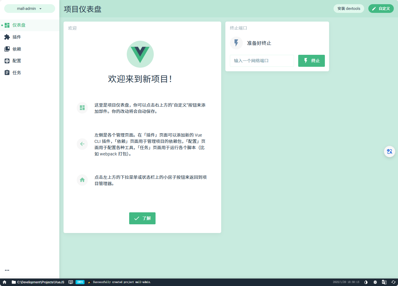This screenshot has width=398, height=286.
Task: Click the 终止 kill port button
Action: (311, 61)
